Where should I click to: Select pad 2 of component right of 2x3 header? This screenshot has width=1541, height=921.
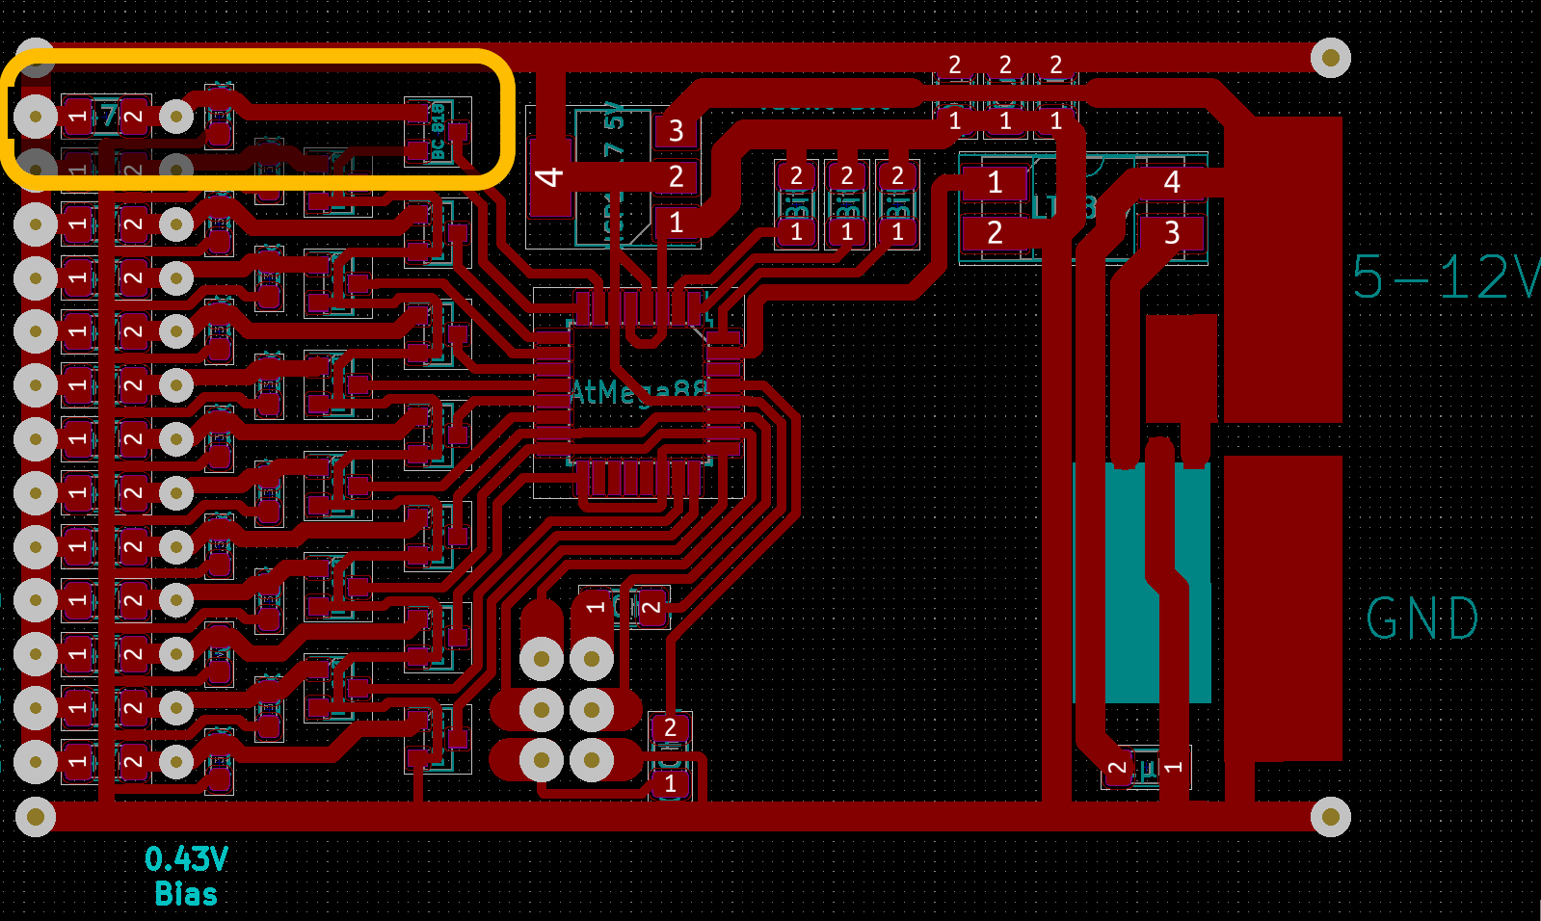coord(670,727)
